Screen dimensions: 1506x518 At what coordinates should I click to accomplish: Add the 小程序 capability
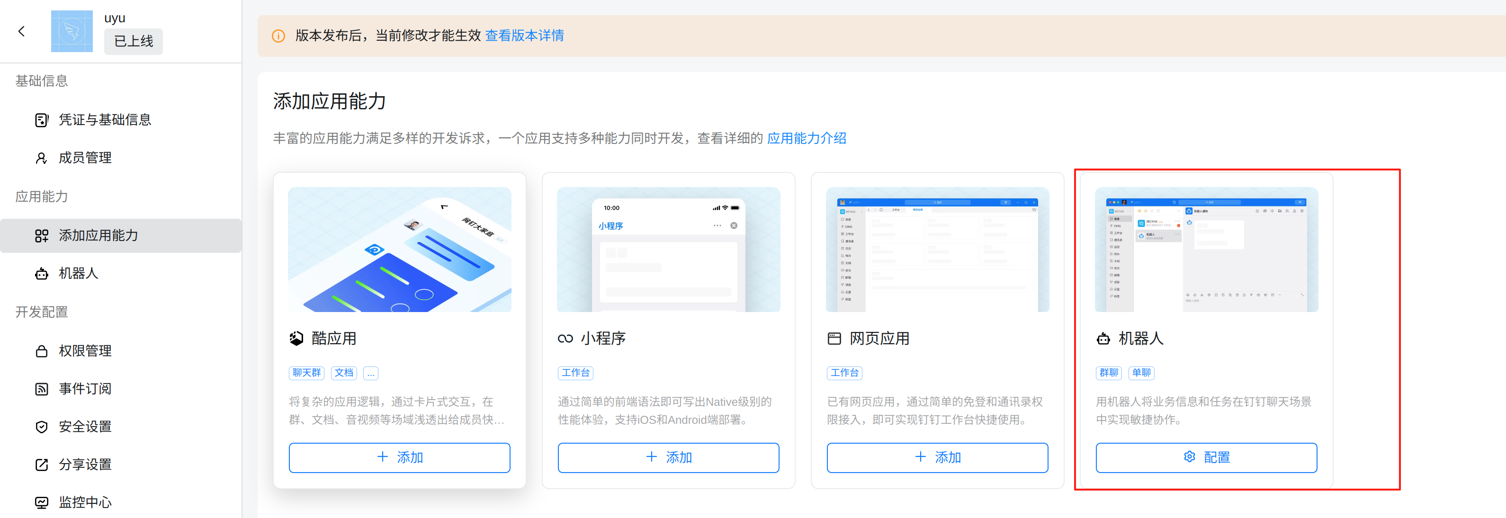click(668, 457)
